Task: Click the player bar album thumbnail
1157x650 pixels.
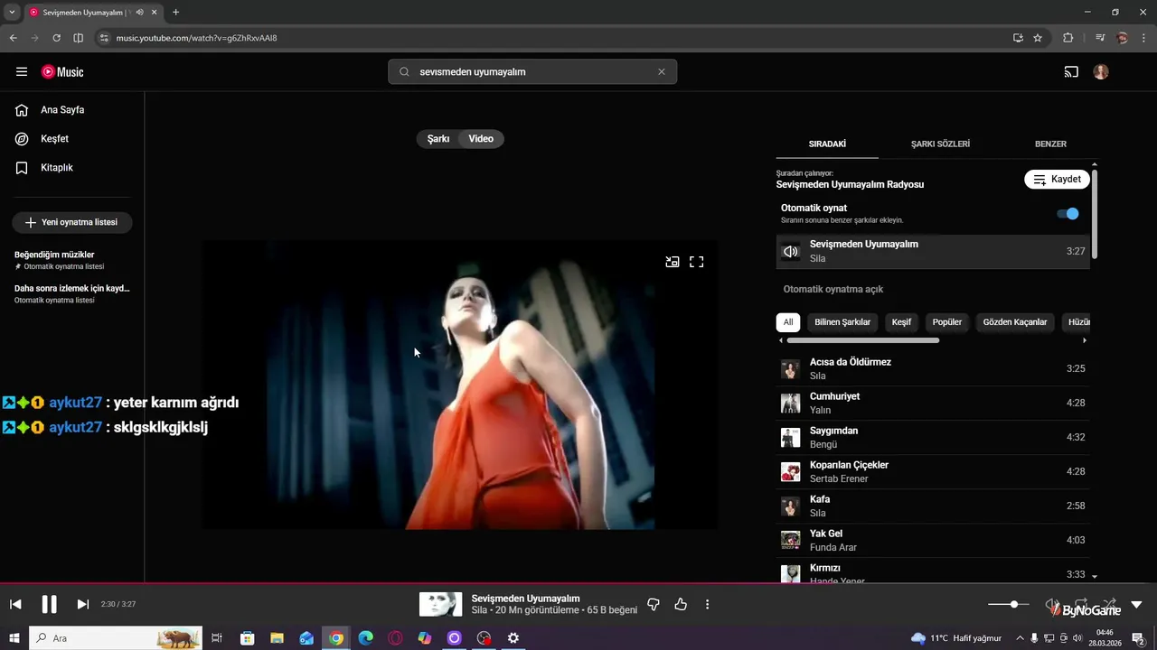Action: (x=440, y=604)
